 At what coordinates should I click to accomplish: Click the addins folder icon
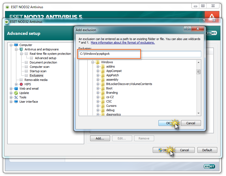click(103, 66)
